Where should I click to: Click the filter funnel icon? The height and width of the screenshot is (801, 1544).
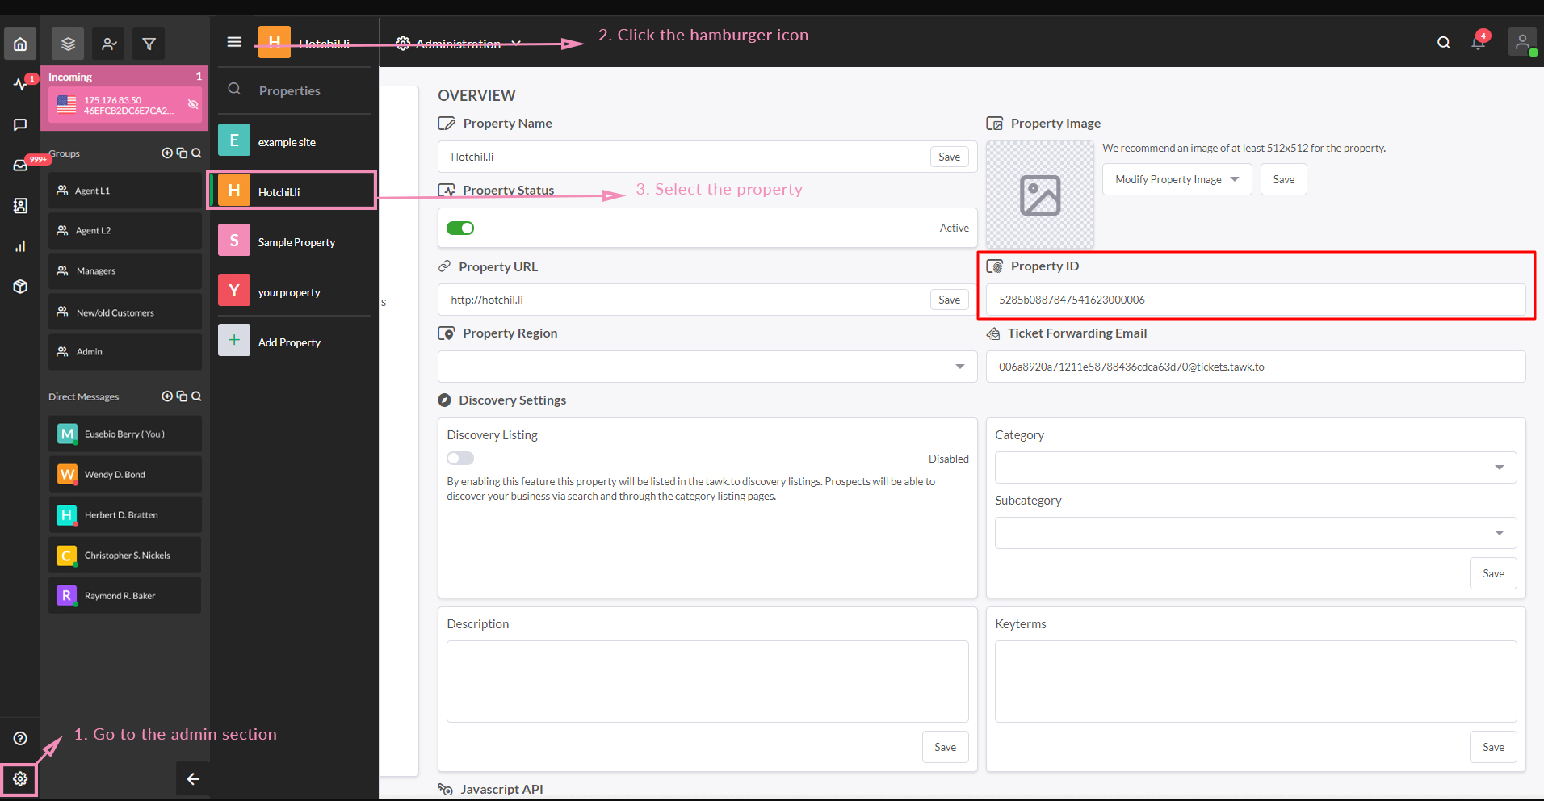coord(149,44)
